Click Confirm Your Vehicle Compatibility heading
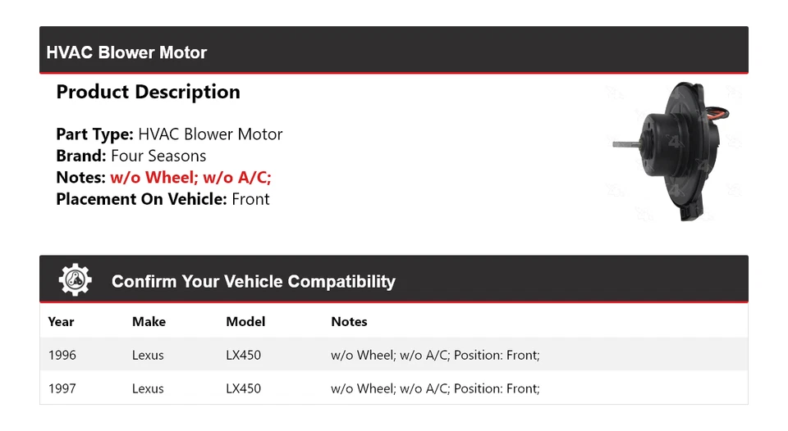788x431 pixels. point(253,281)
